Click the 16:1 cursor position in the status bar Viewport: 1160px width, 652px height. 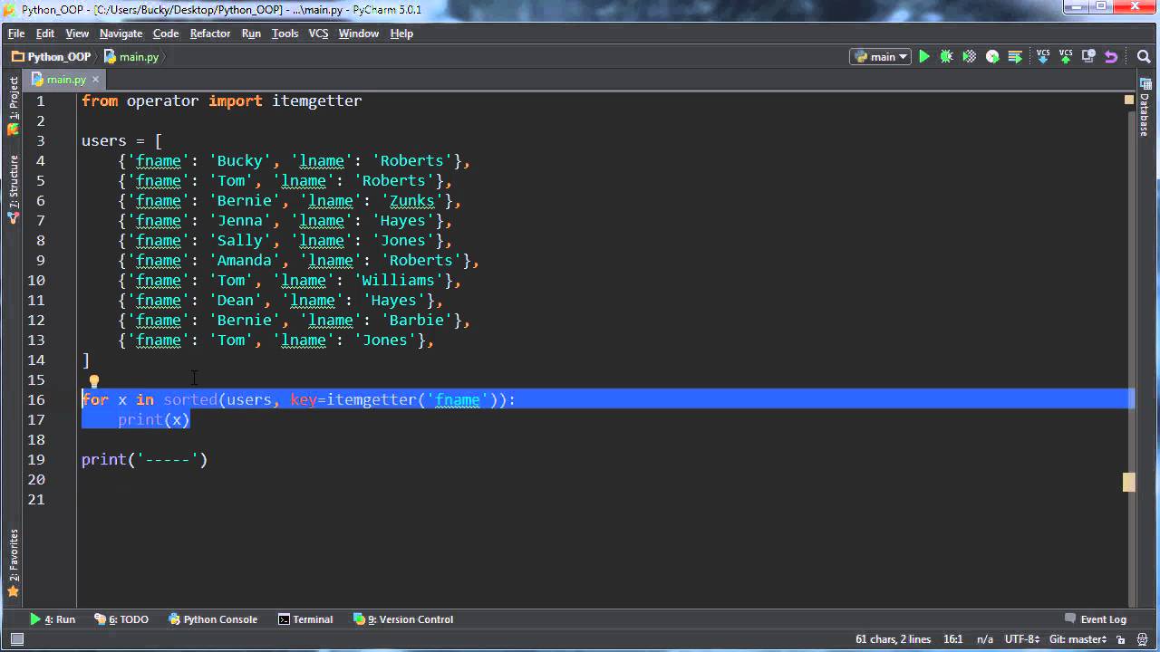coord(952,639)
